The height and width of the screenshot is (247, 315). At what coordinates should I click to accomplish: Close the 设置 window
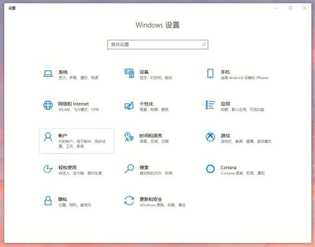coord(304,8)
